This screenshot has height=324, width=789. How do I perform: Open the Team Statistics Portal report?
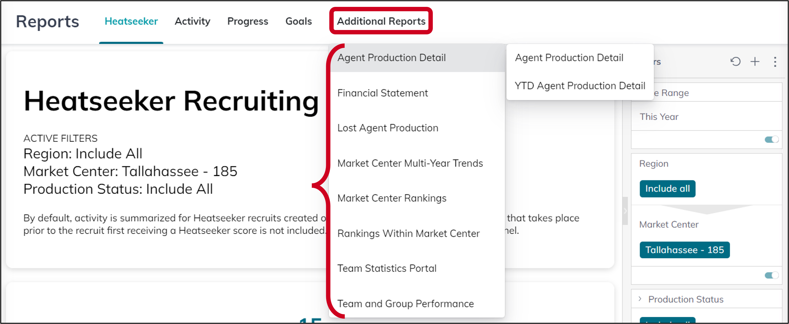point(387,268)
